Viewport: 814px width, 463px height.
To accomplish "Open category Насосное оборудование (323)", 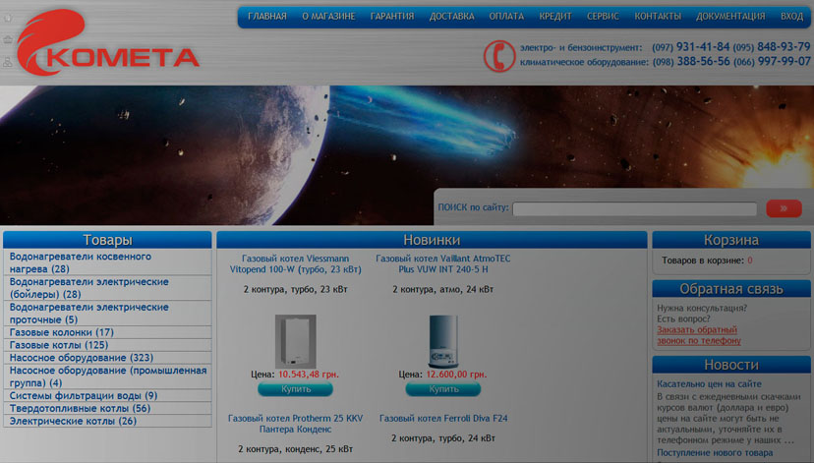I will (107, 358).
